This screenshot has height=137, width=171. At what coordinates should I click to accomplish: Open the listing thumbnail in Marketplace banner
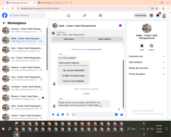(x=53, y=33)
